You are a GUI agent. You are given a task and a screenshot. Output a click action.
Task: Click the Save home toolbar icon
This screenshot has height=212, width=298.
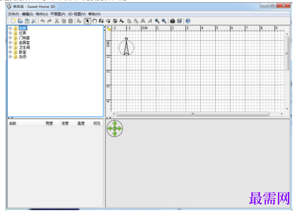(x=27, y=21)
